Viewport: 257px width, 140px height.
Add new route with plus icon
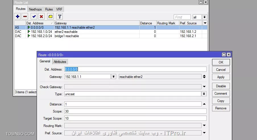(x=18, y=16)
